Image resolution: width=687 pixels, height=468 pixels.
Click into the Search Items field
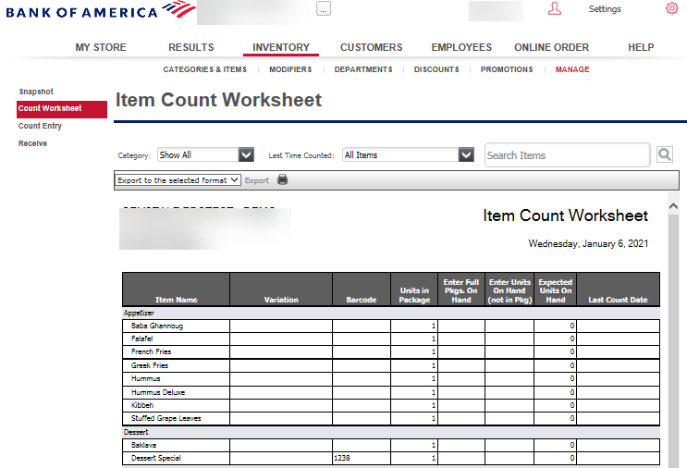pyautogui.click(x=567, y=155)
